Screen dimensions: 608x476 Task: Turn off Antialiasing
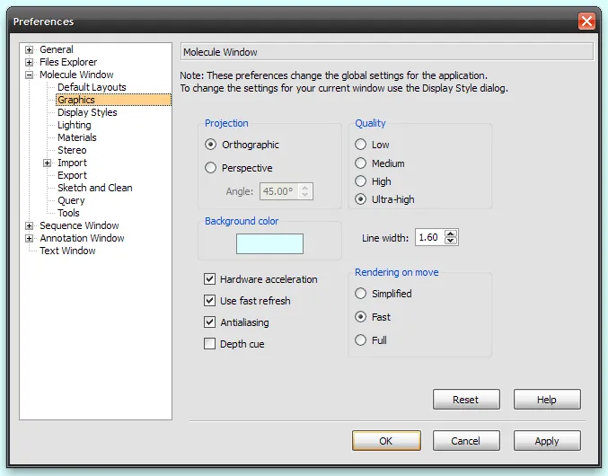210,322
